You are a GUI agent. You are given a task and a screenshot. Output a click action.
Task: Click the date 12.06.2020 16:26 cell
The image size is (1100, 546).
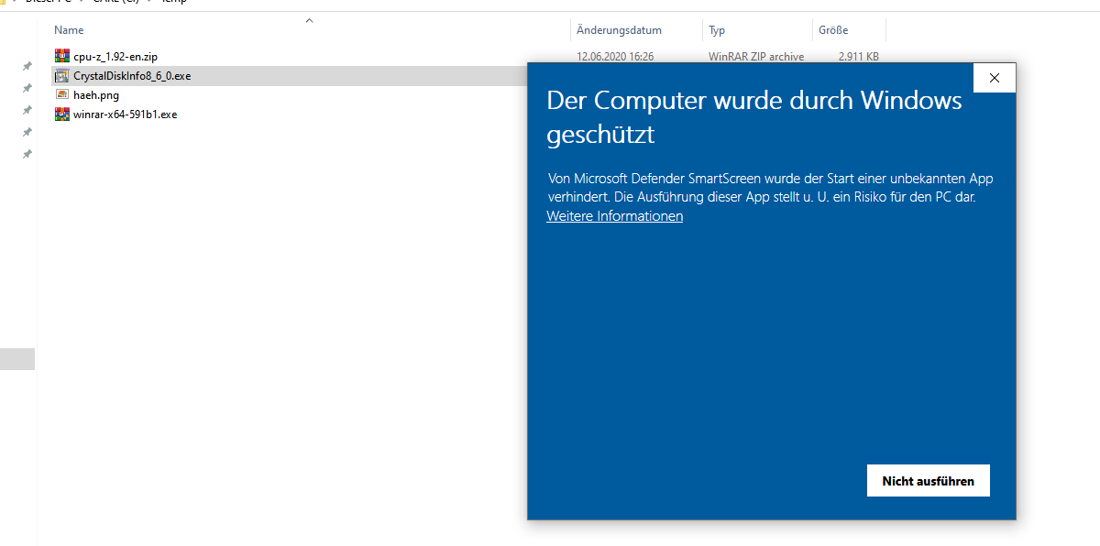(x=615, y=57)
